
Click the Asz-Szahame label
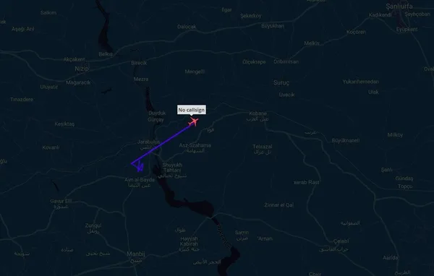coord(195,145)
